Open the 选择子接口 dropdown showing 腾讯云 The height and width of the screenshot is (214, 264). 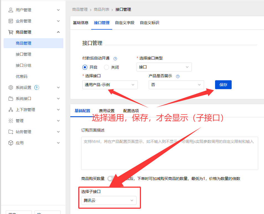(x=109, y=200)
